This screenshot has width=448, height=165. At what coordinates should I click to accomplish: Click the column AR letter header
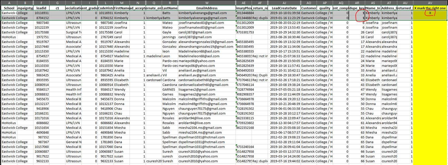[357, 3]
